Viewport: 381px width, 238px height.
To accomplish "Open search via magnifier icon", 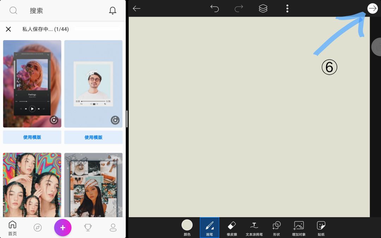I will [x=13, y=11].
